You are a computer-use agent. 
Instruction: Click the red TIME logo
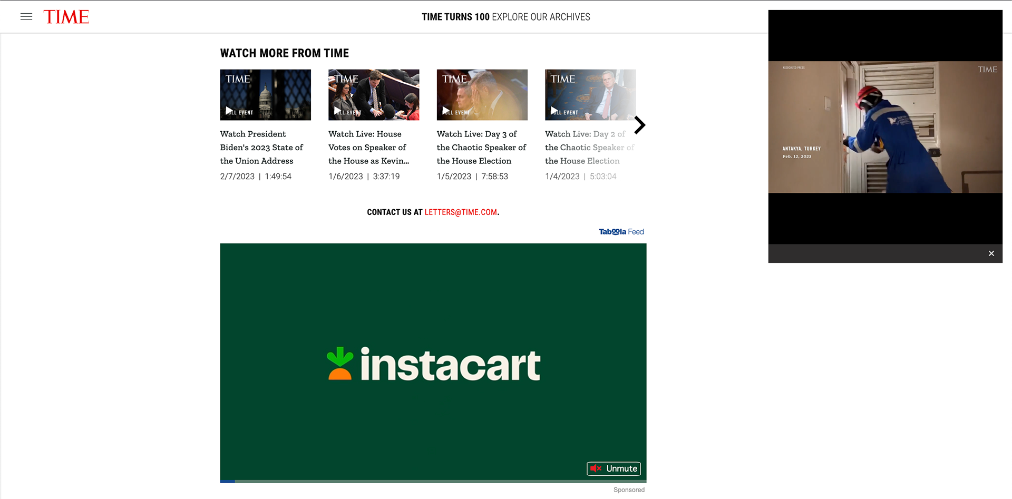pyautogui.click(x=66, y=17)
